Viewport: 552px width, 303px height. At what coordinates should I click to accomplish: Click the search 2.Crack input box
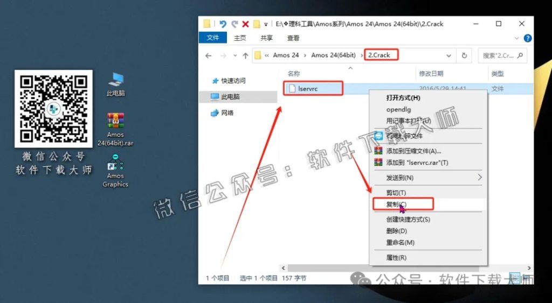(x=502, y=55)
